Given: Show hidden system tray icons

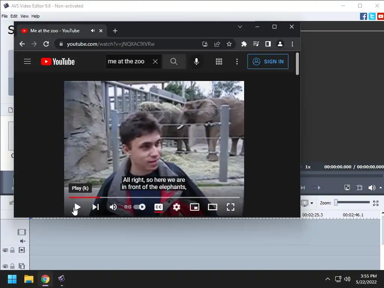Looking at the screenshot, I should point(327,279).
